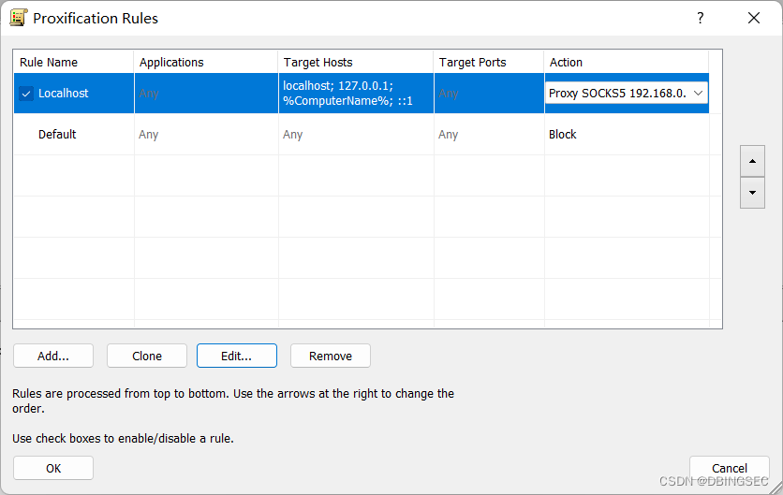
Task: Click the Cancel button
Action: coord(729,468)
